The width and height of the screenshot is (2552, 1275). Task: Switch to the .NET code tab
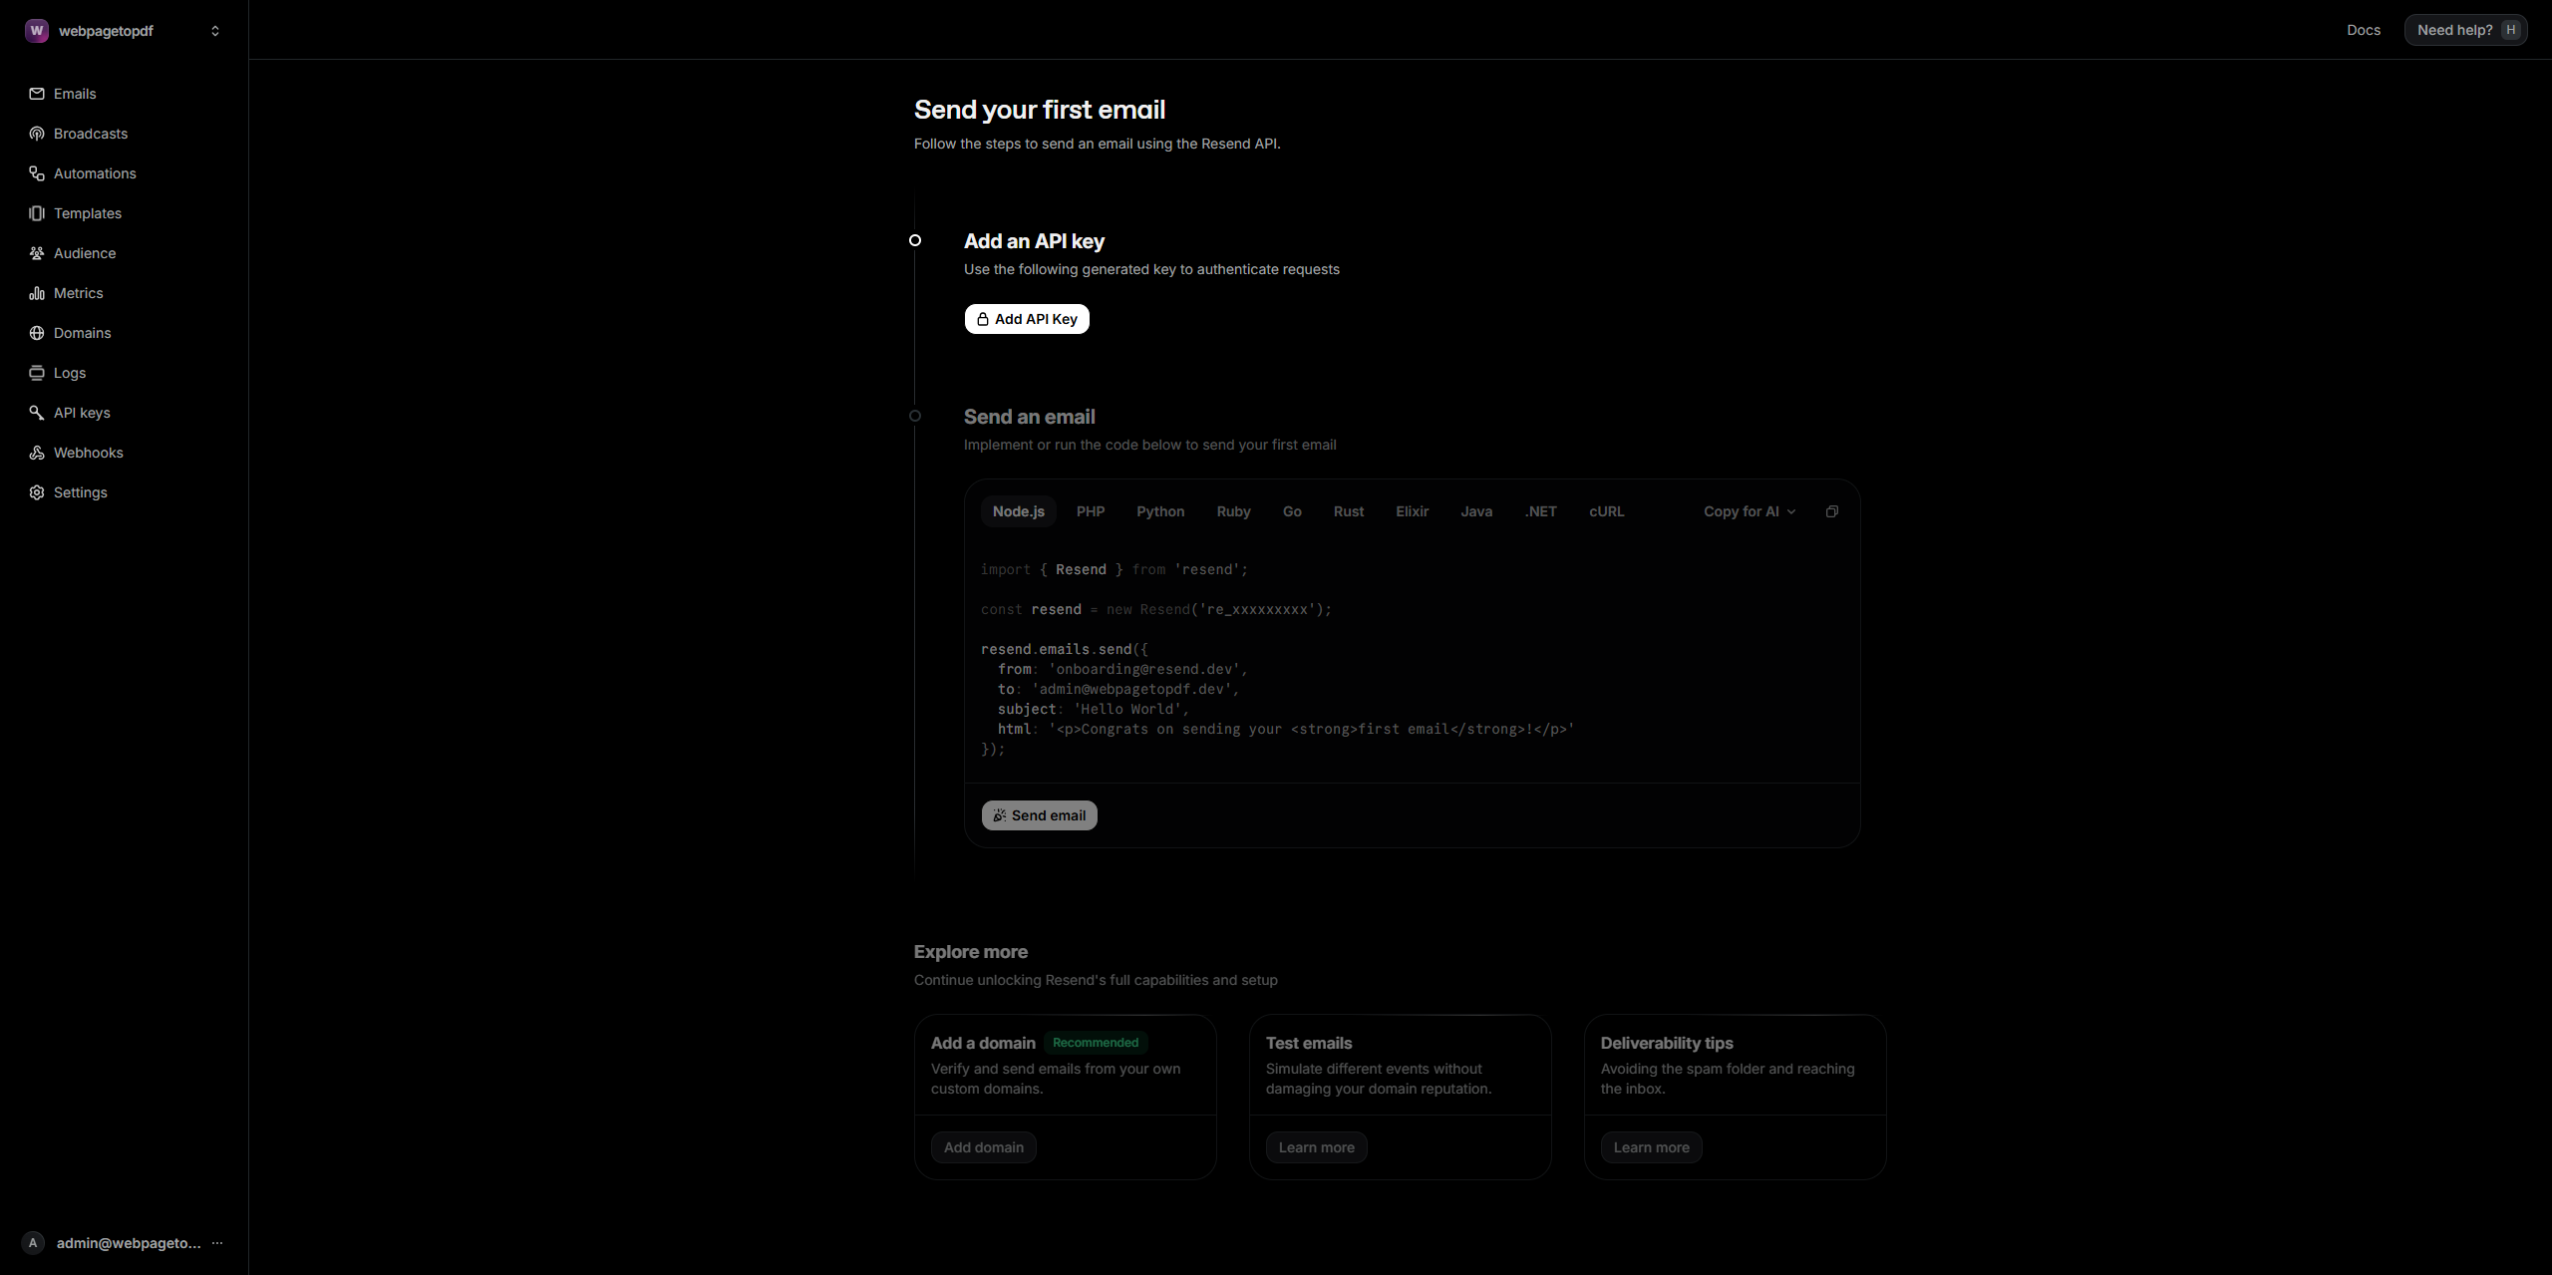[x=1540, y=511]
